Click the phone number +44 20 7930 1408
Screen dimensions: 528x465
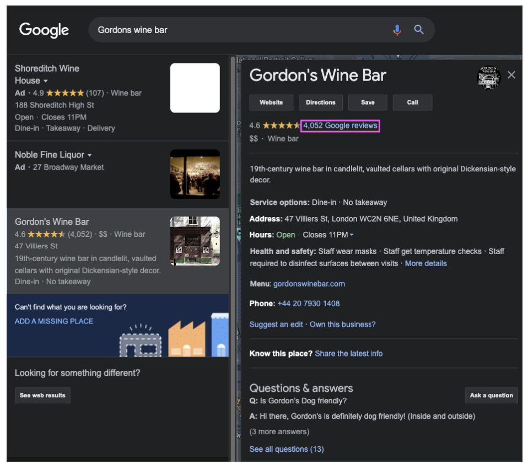click(309, 304)
